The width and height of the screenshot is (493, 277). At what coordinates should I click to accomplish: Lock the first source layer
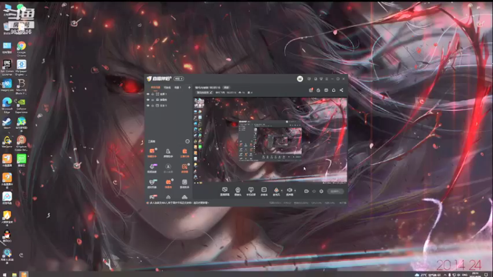coord(153,94)
